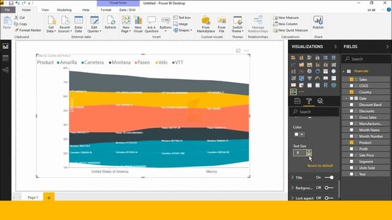392x220 pixels.
Task: Click New Column in Calculations
Action: (285, 24)
